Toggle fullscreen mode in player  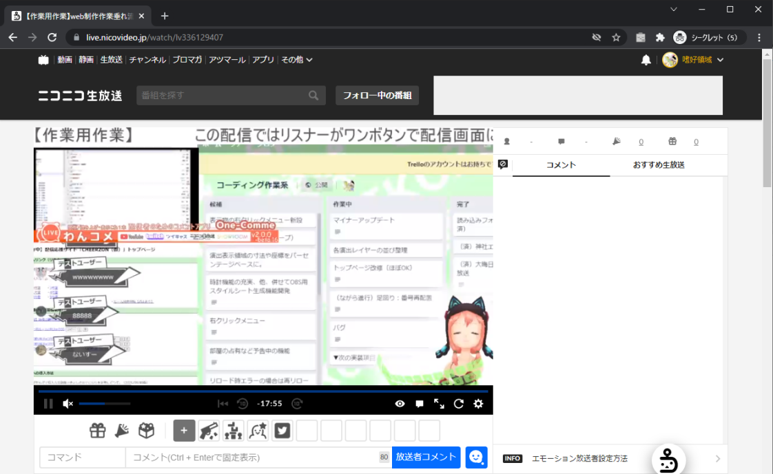point(439,404)
